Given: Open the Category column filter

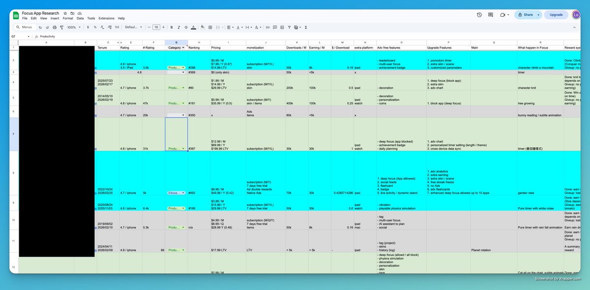Looking at the screenshot, I should click(x=183, y=48).
